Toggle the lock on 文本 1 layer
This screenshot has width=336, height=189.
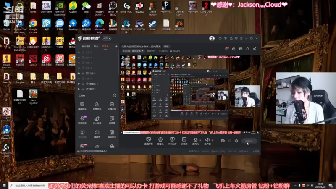coord(83,73)
